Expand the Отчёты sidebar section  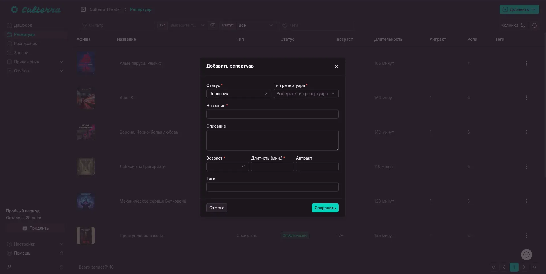[36, 71]
